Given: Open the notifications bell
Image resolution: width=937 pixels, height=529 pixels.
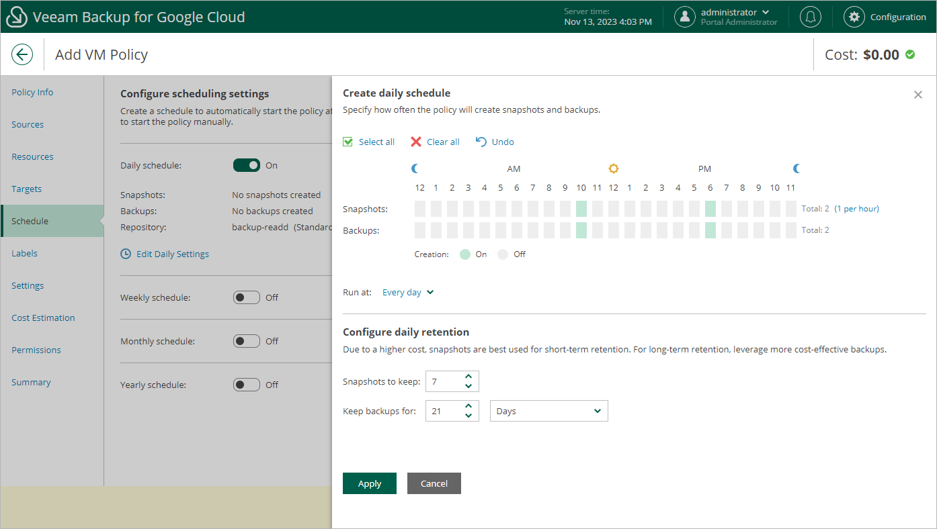Looking at the screenshot, I should pyautogui.click(x=811, y=17).
